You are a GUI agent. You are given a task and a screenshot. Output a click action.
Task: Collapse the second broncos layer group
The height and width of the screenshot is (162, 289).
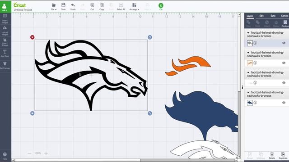(x=248, y=53)
